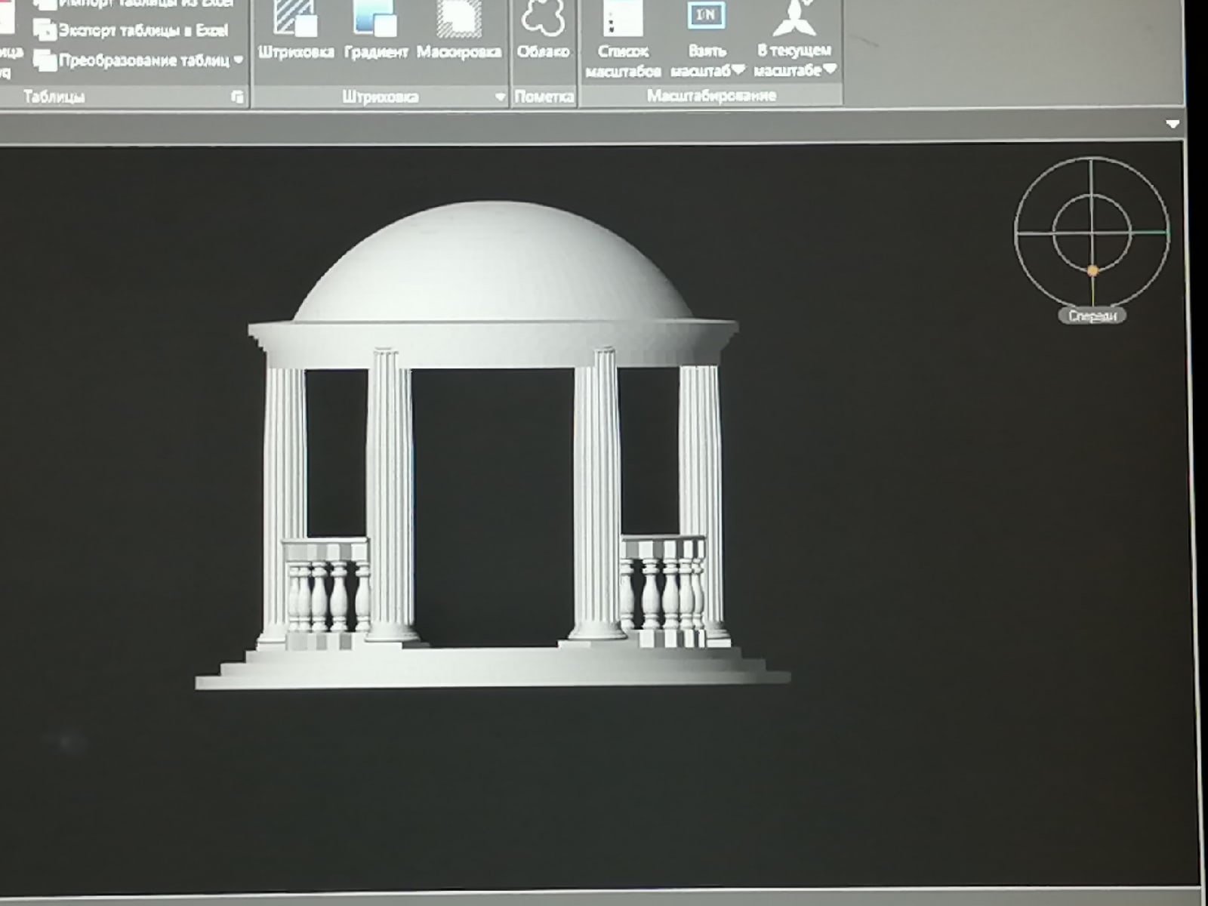
Task: Click the Спереди view label
Action: (x=1092, y=316)
